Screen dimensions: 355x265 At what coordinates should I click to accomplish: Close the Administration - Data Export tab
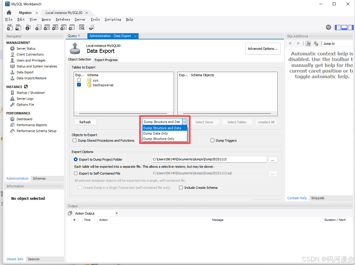click(x=135, y=36)
